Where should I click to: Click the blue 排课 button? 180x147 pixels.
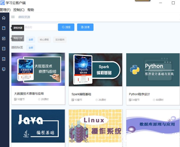pyautogui.click(x=85, y=27)
